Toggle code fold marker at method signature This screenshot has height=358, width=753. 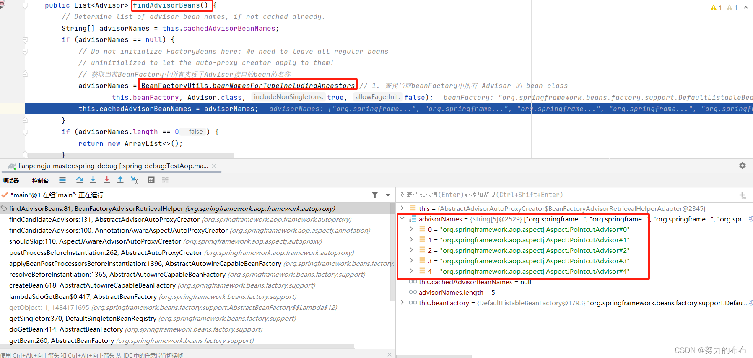[25, 5]
